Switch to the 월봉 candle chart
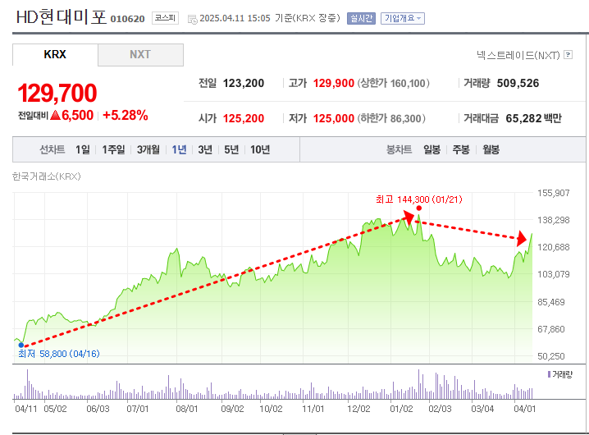589x435 pixels. [x=491, y=149]
